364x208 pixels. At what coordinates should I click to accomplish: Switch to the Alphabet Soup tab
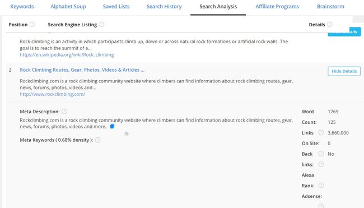point(68,7)
